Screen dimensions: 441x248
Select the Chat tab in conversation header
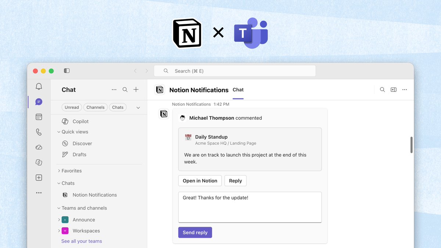tap(238, 90)
